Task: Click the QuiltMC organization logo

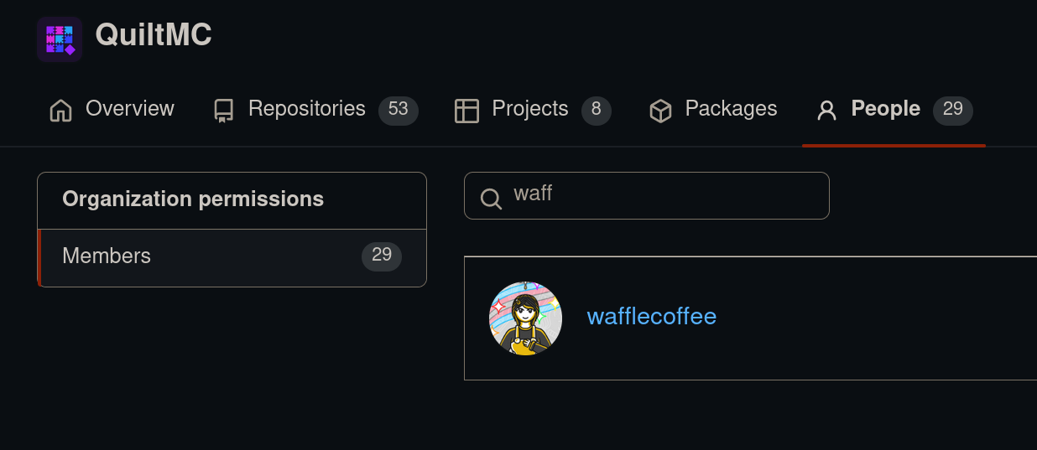Action: pyautogui.click(x=59, y=39)
